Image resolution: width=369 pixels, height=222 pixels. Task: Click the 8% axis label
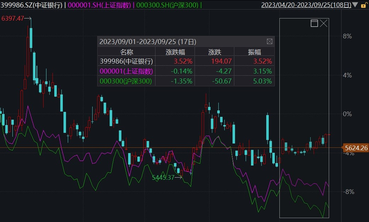[x=347, y=36]
